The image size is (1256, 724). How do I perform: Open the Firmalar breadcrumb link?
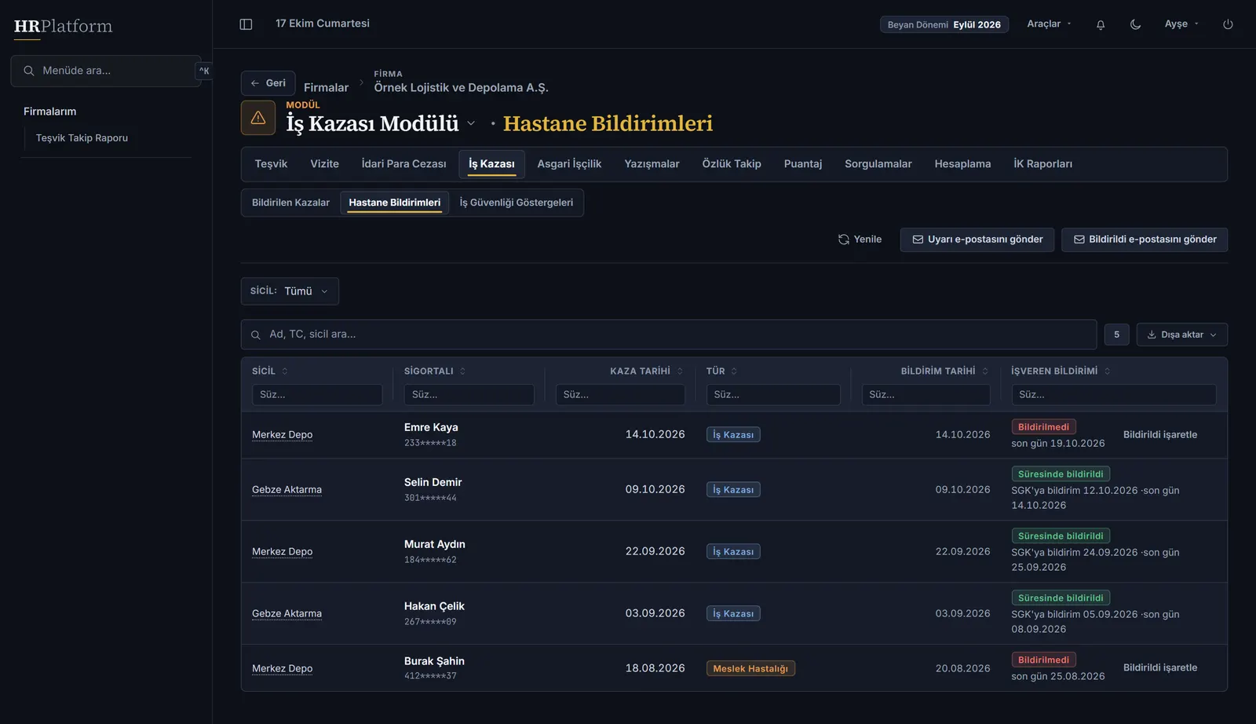tap(326, 88)
